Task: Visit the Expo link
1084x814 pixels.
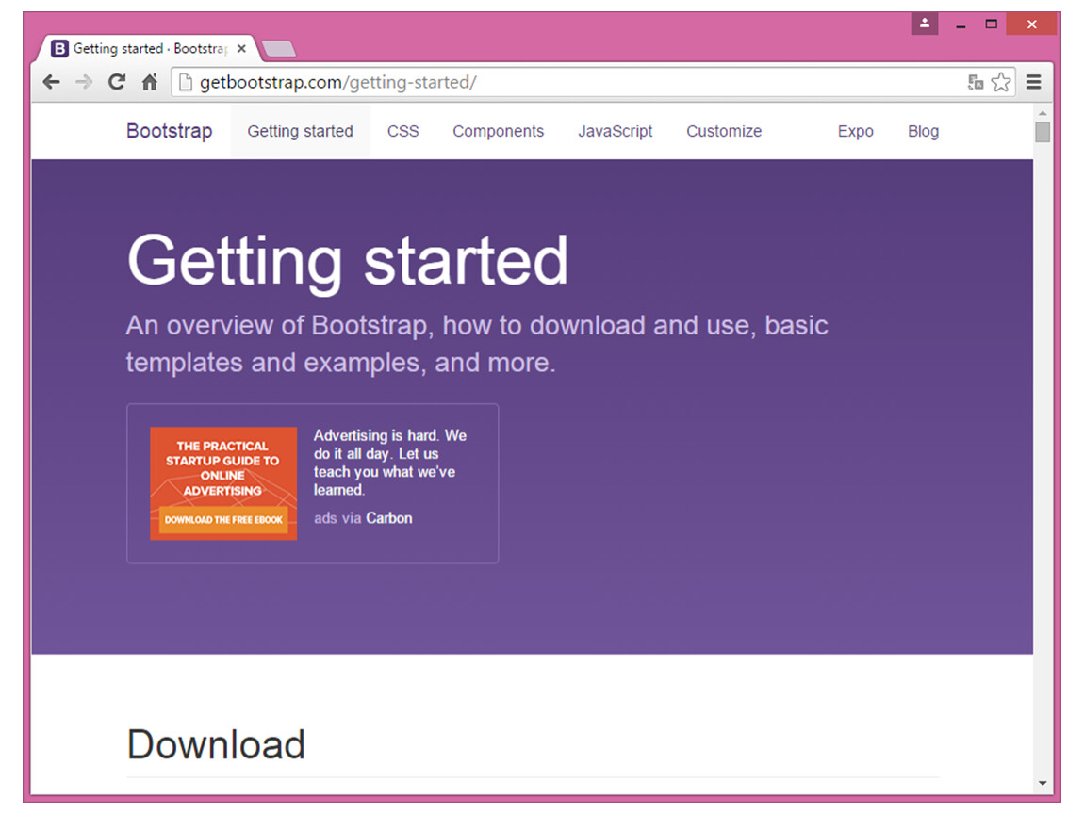Action: (855, 132)
